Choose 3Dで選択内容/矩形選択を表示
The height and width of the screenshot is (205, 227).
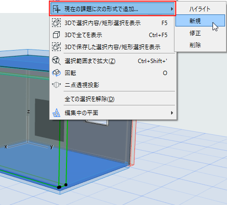(x=112, y=23)
